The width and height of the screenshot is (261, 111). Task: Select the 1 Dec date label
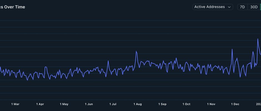tap(235, 104)
